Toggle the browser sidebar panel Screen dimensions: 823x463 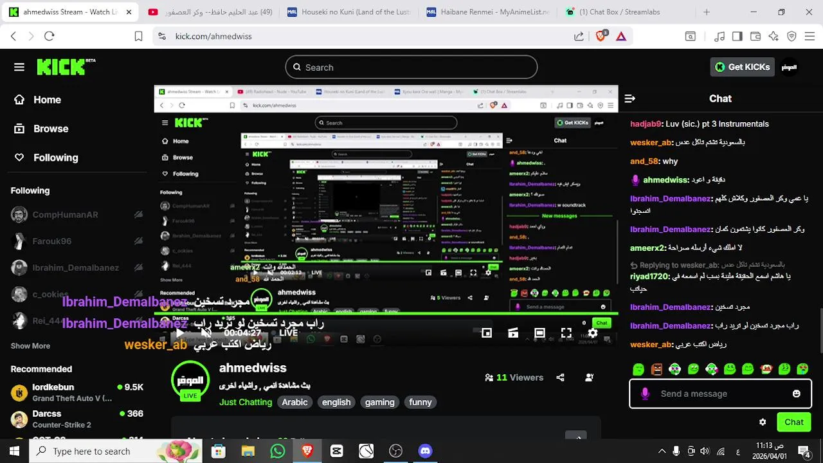point(737,37)
